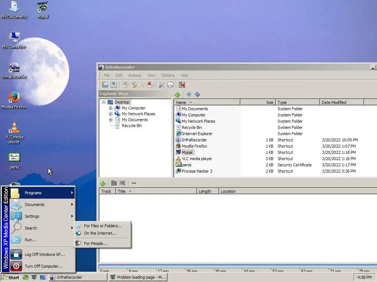The height and width of the screenshot is (282, 377).
Task: Click the 4:58 PM system tray clock
Action: 364,277
